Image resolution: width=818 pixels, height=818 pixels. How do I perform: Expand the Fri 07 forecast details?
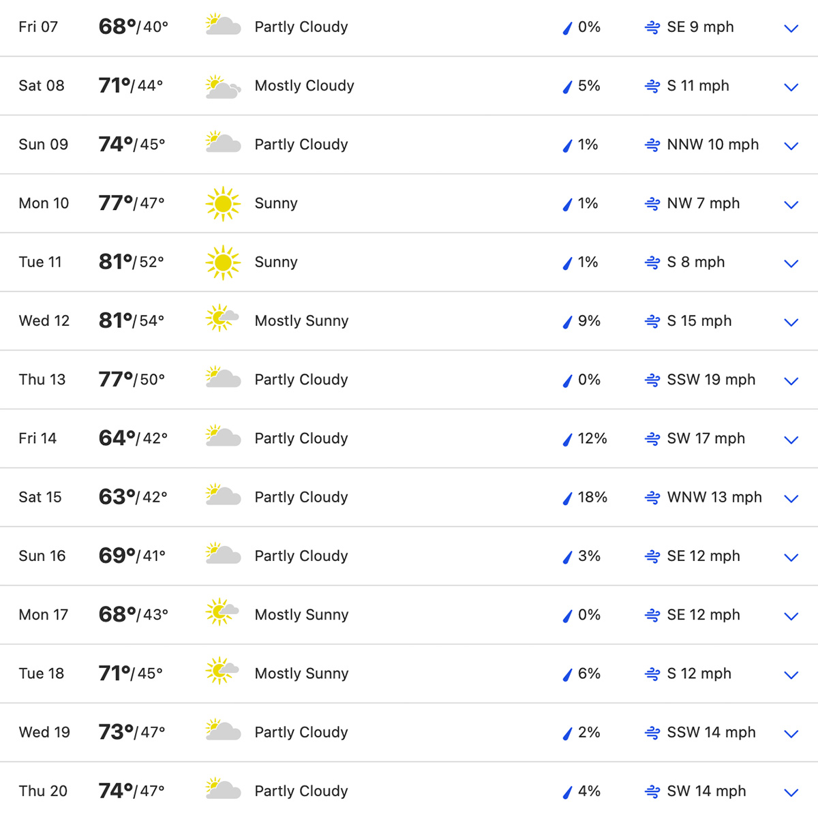pyautogui.click(x=791, y=29)
